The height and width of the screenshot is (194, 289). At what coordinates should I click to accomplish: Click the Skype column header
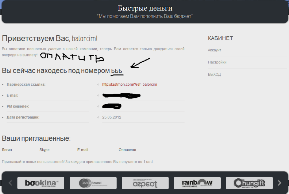[44, 150]
